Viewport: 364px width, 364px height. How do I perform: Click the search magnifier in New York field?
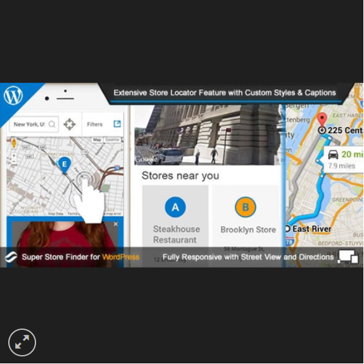(52, 124)
